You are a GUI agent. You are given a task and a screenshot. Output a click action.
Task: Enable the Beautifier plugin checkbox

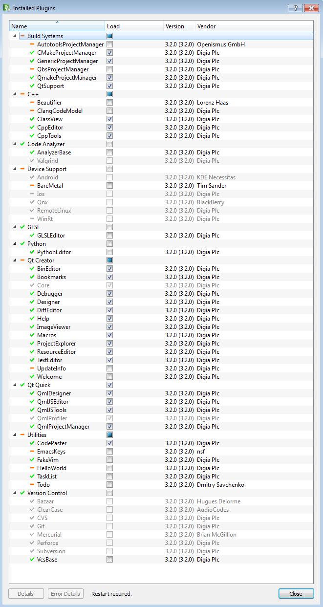click(110, 103)
